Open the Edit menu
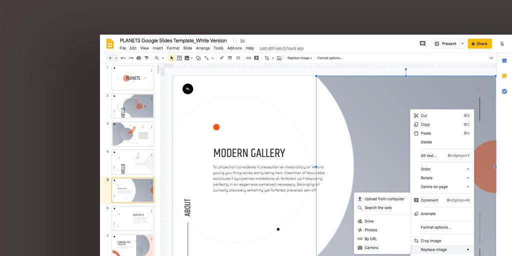The width and height of the screenshot is (512, 256). [133, 48]
